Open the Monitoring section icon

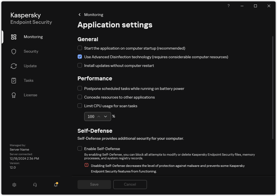13,37
